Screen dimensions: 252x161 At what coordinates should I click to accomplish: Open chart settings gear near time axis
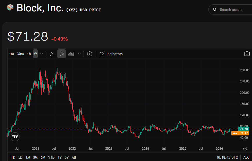click(x=245, y=149)
